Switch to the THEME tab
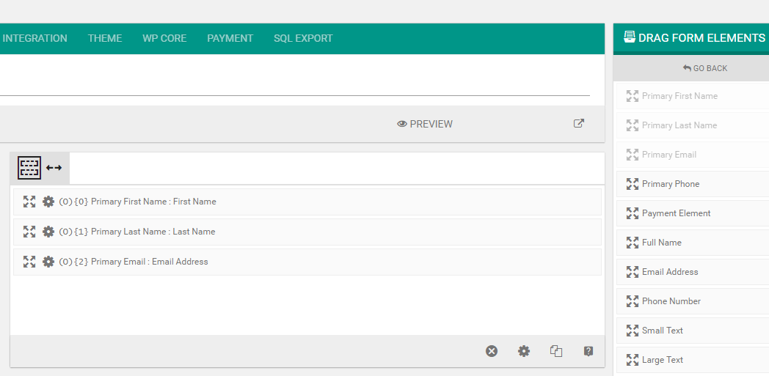The height and width of the screenshot is (376, 769). [105, 38]
